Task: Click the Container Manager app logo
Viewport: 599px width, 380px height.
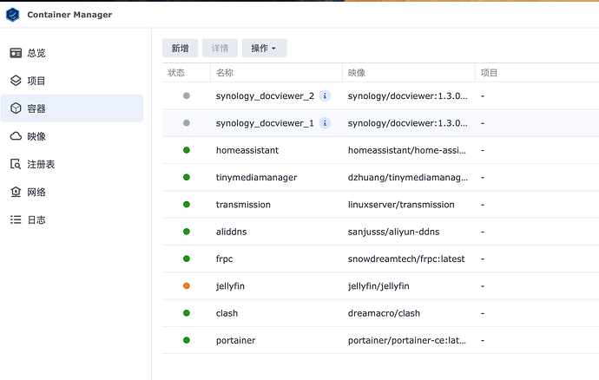Action: click(13, 15)
